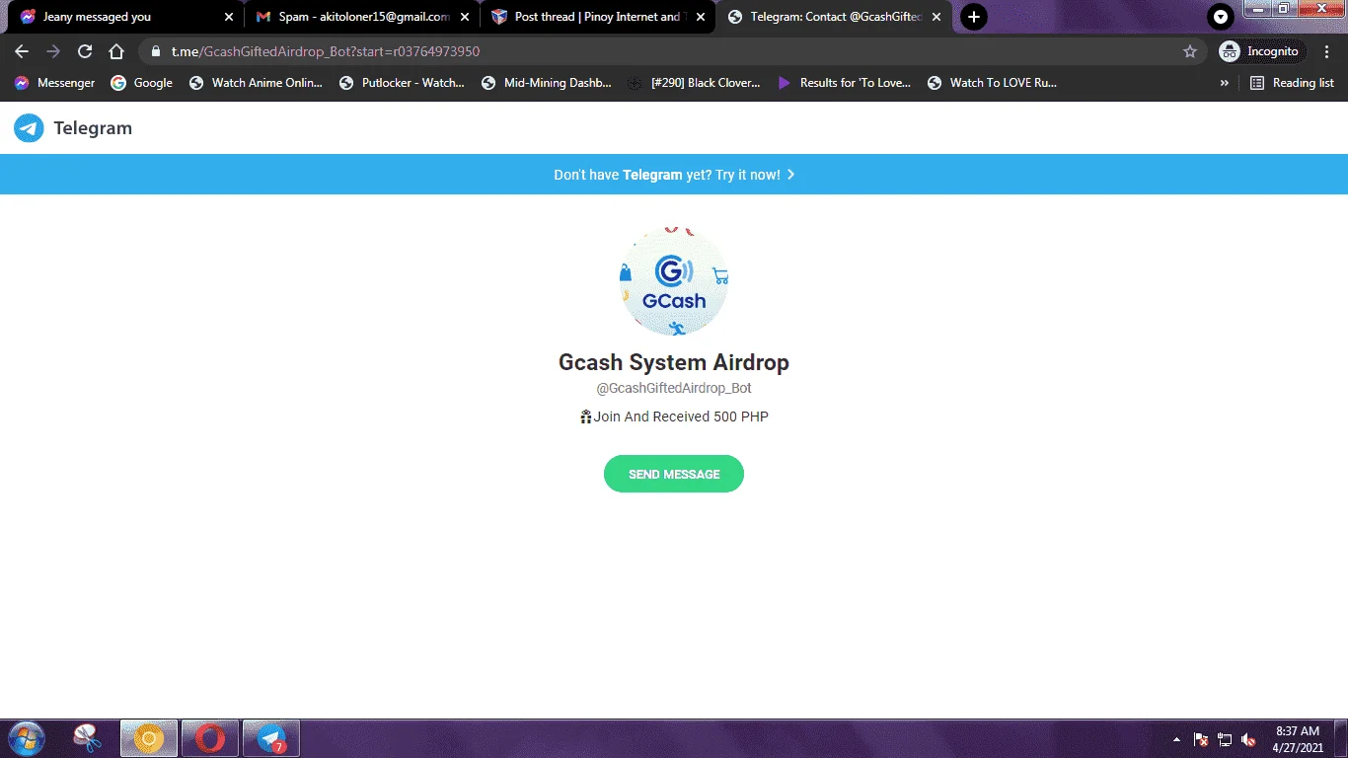Image resolution: width=1348 pixels, height=758 pixels.
Task: Reload the current page
Action: [85, 51]
